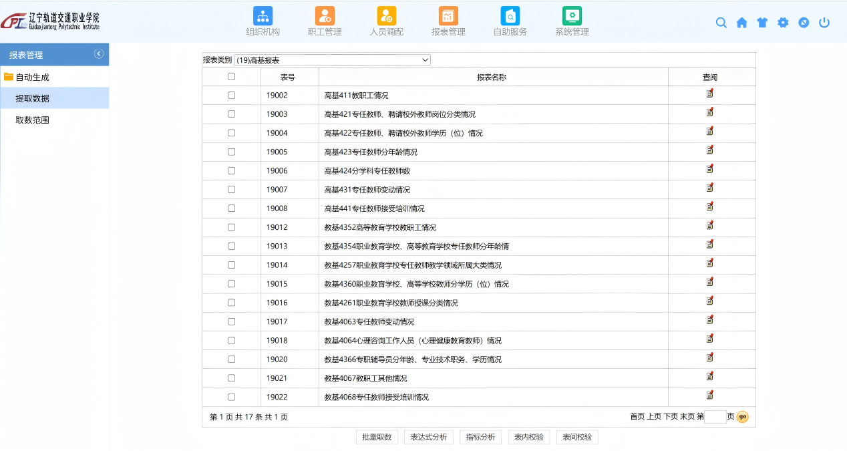Open the 自助服务 module icon
Image resolution: width=847 pixels, height=451 pixels.
click(510, 17)
